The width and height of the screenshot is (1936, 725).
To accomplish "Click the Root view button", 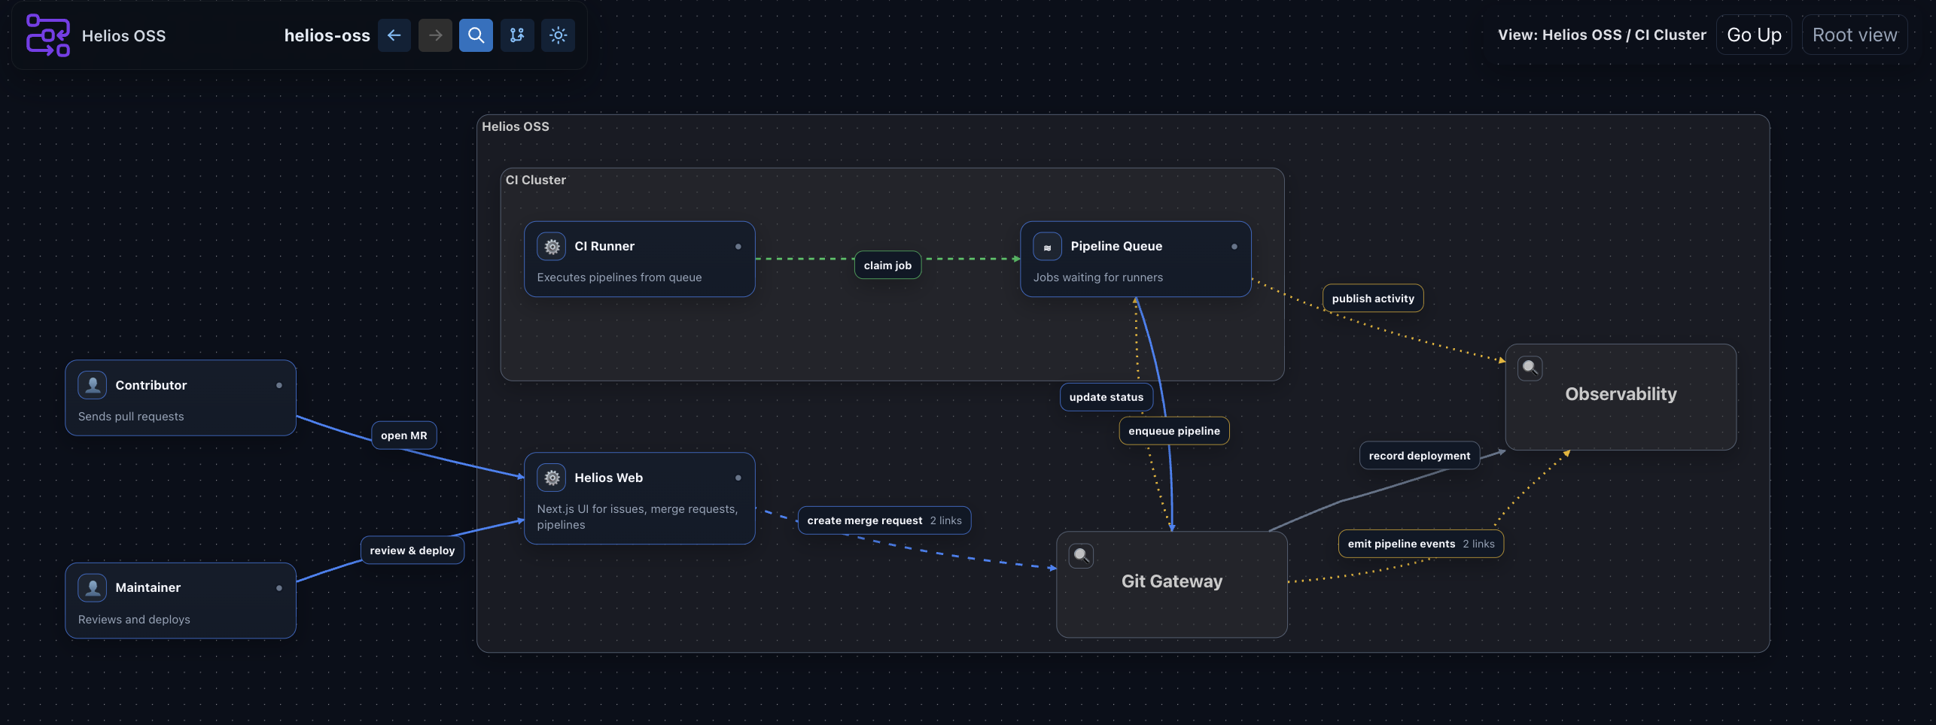I will click(1854, 34).
